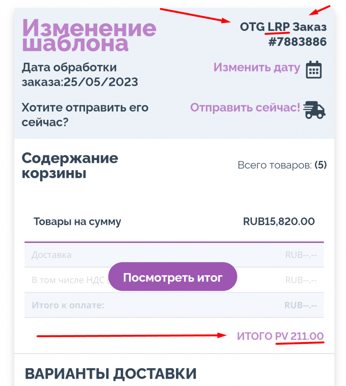Click the 'Содержание корзины' section title
The height and width of the screenshot is (386, 346).
click(70, 166)
